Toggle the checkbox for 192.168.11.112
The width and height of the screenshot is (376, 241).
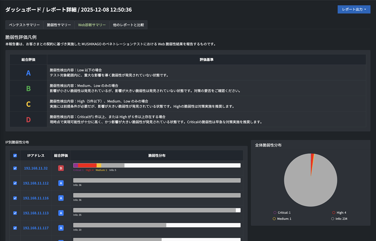click(x=15, y=183)
